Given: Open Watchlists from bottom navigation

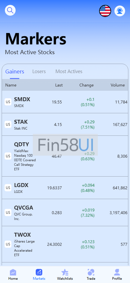Looking at the screenshot, I should pyautogui.click(x=65, y=275).
